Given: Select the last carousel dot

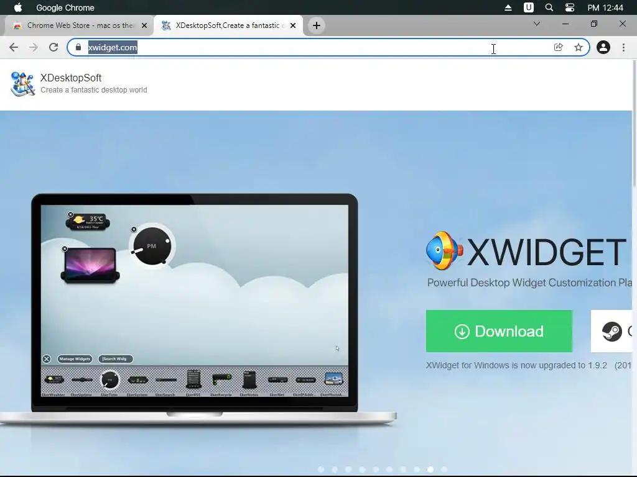Looking at the screenshot, I should pyautogui.click(x=444, y=470).
